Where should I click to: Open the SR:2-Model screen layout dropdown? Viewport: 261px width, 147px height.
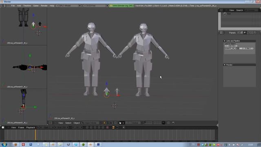click(57, 6)
